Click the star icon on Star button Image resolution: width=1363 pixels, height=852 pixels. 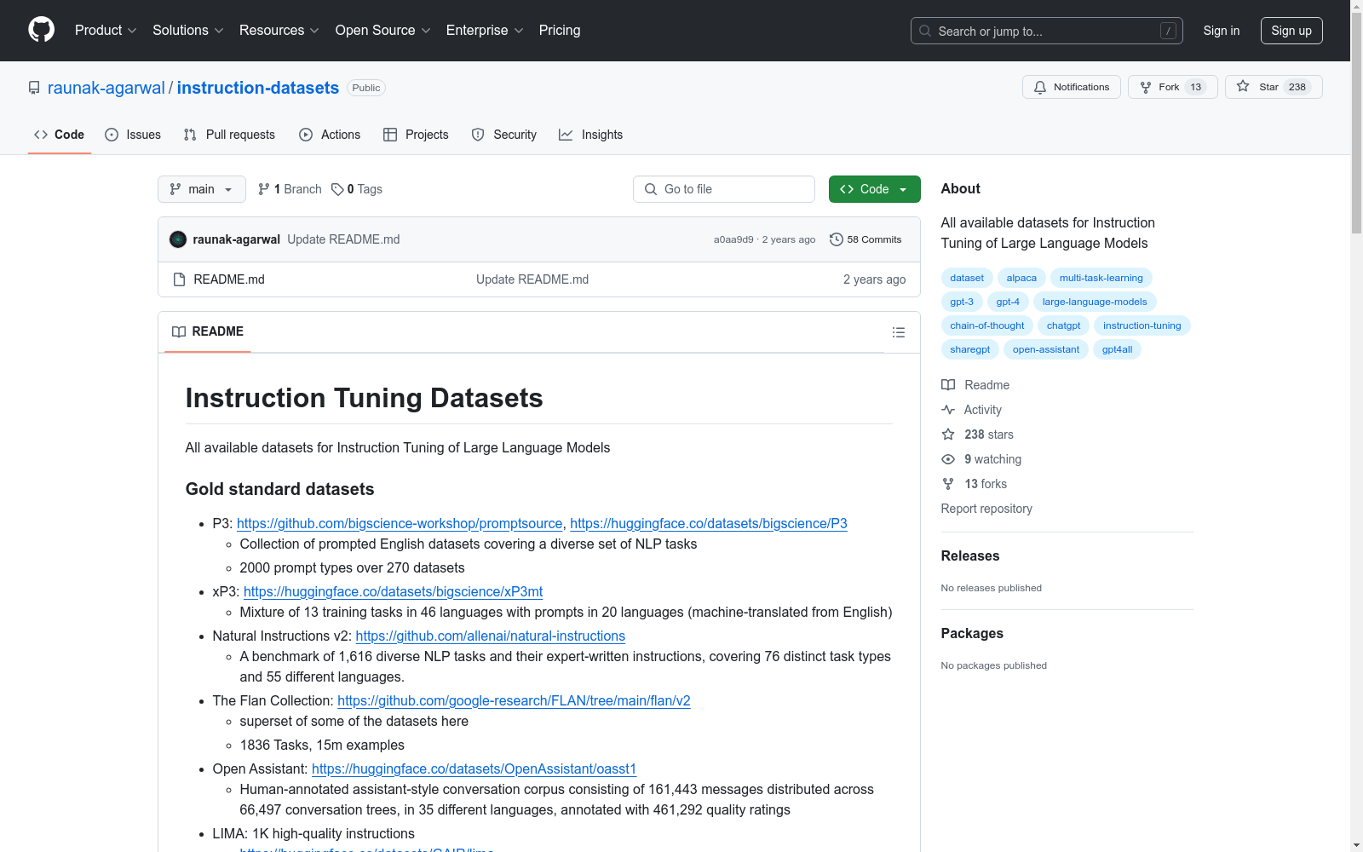tap(1243, 87)
